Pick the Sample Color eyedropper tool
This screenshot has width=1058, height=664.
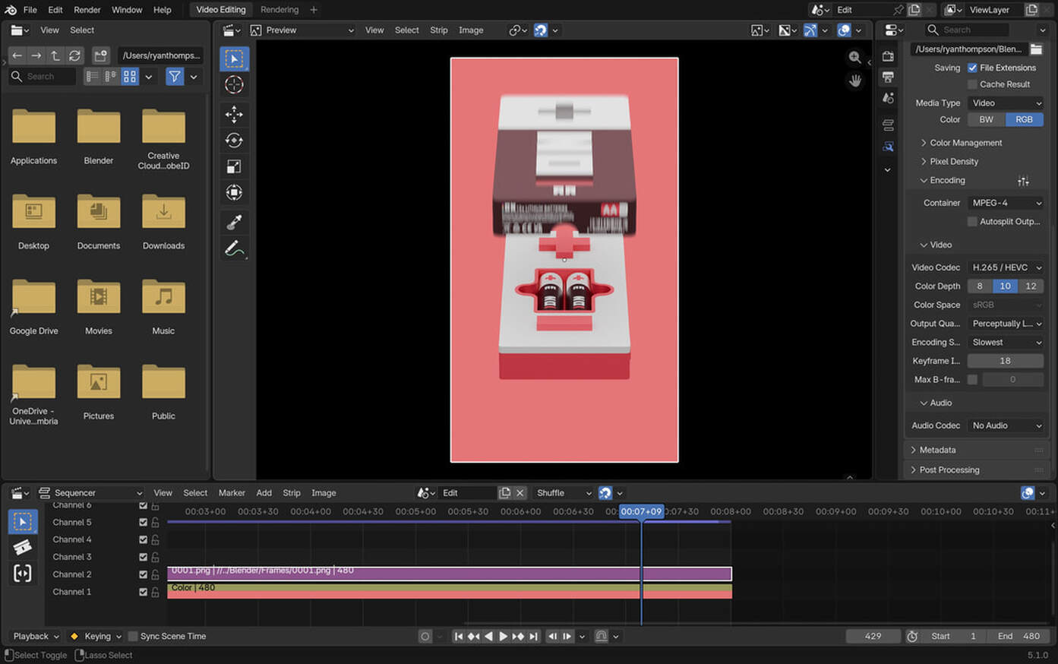(x=234, y=222)
